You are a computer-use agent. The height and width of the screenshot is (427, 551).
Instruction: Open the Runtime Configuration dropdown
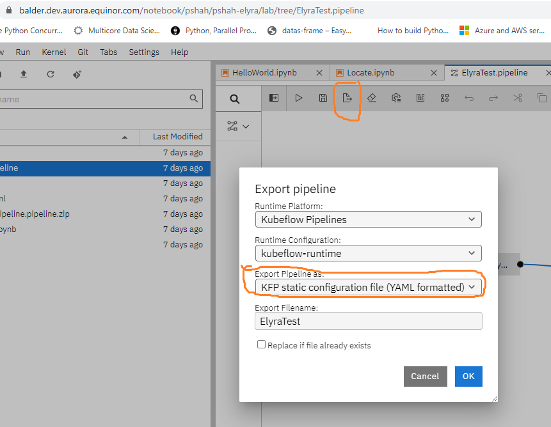(x=368, y=253)
